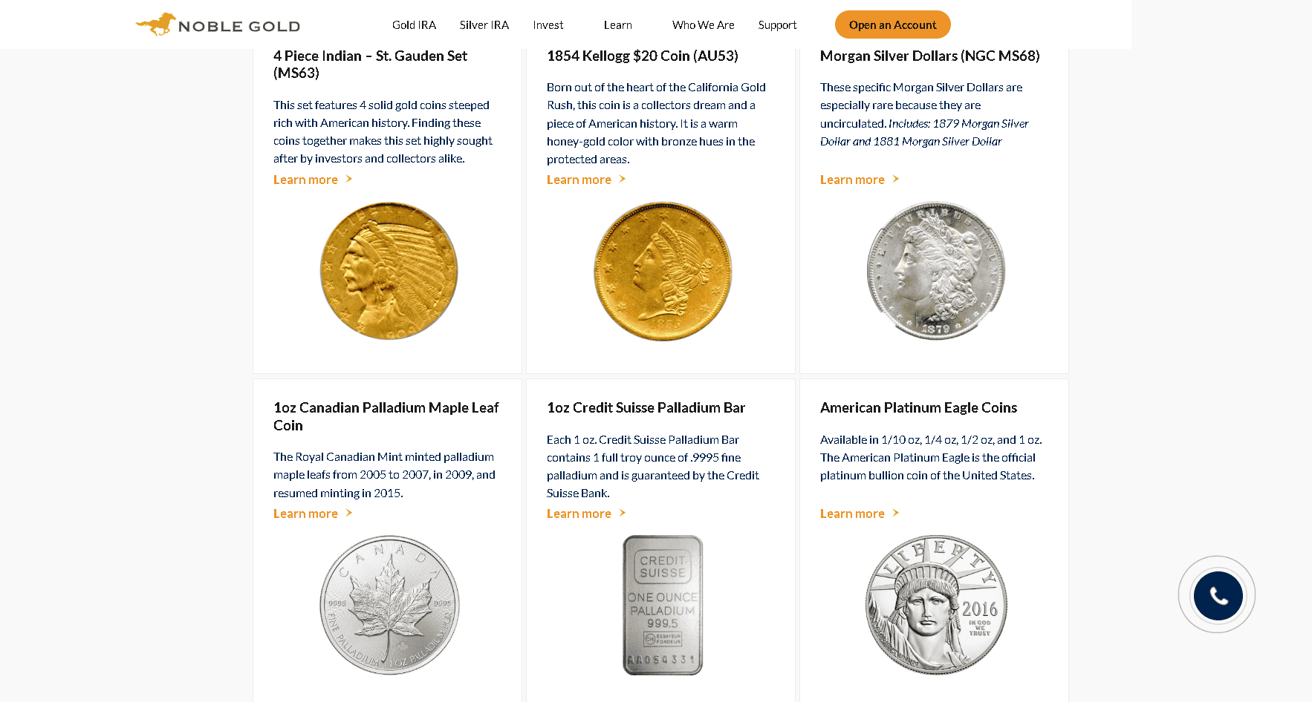Viewport: 1312px width, 702px height.
Task: Select Gold IRA in the navigation
Action: [414, 24]
